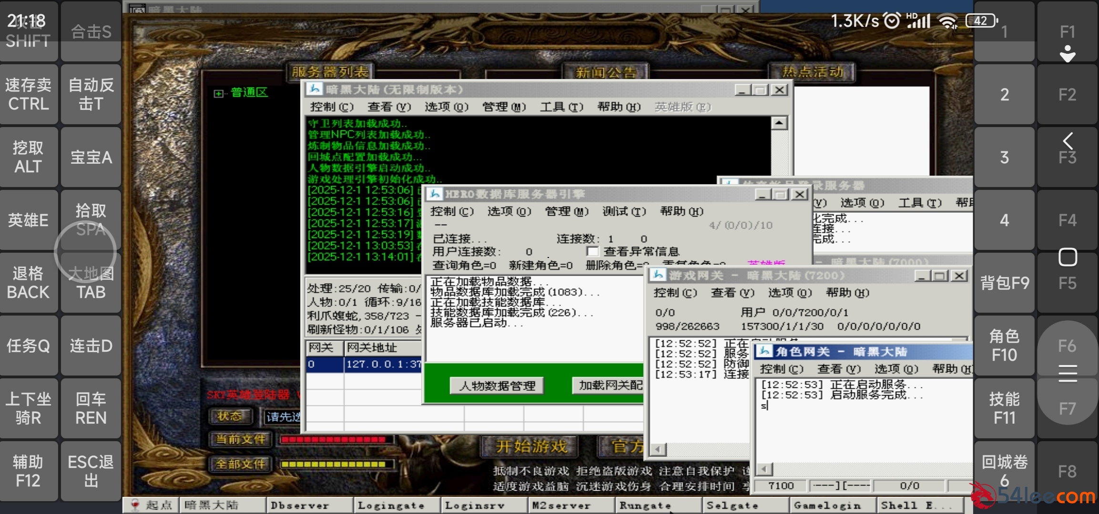Screen dimensions: 1099x514
Task: Select the 127.0.0.1 gateway row
Action: 381,364
